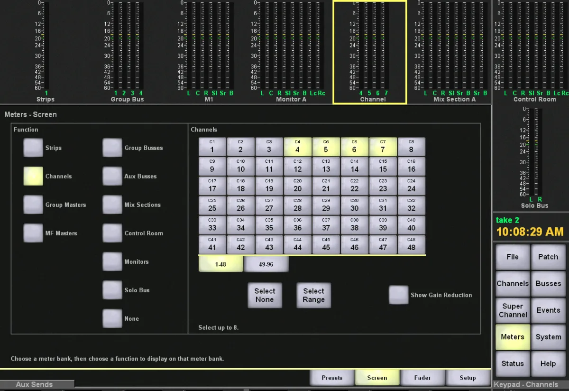Open Super Channel page
This screenshot has height=391, width=569.
click(513, 310)
